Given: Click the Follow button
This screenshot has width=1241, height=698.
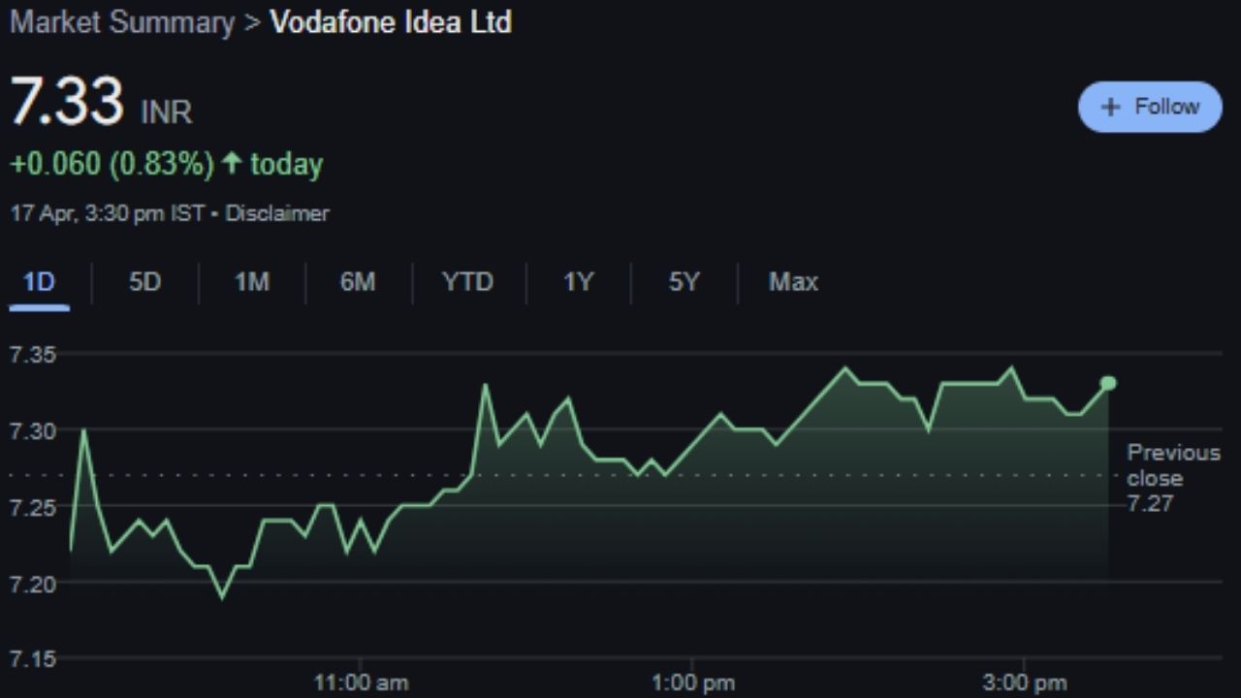Looking at the screenshot, I should pyautogui.click(x=1150, y=107).
